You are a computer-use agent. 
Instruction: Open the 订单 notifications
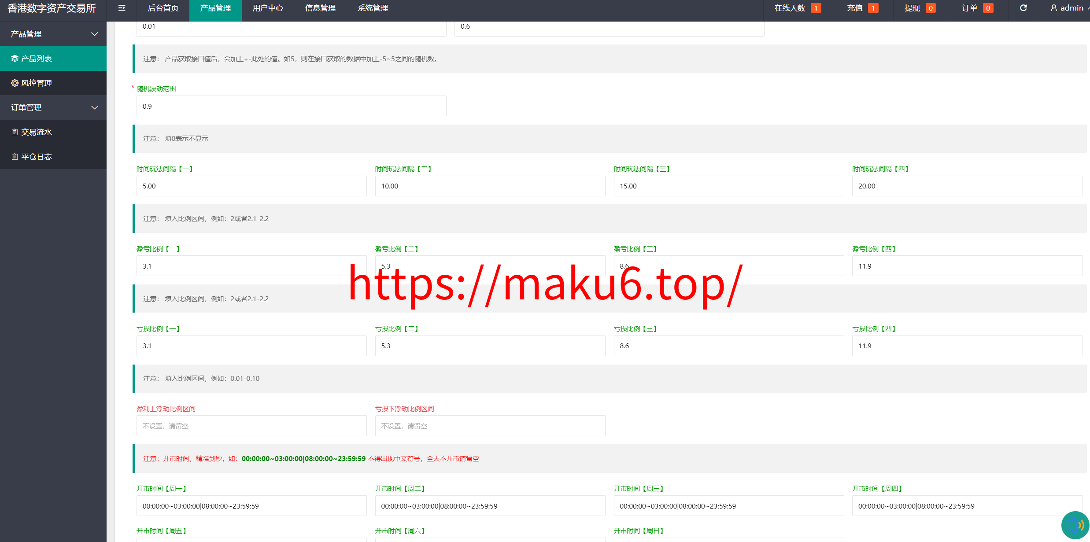click(977, 8)
